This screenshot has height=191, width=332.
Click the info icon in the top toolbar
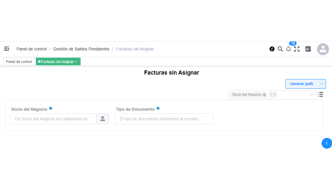coord(272,49)
